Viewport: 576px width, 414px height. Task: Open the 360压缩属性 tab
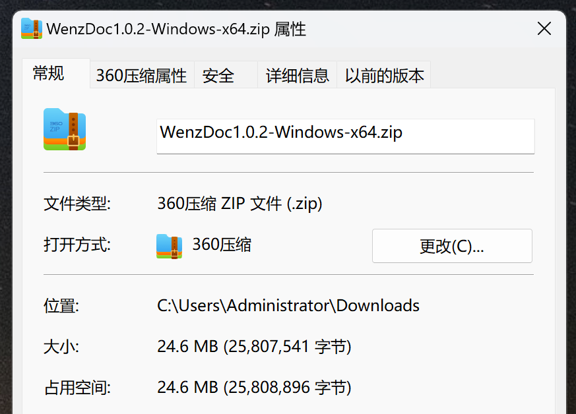[142, 75]
